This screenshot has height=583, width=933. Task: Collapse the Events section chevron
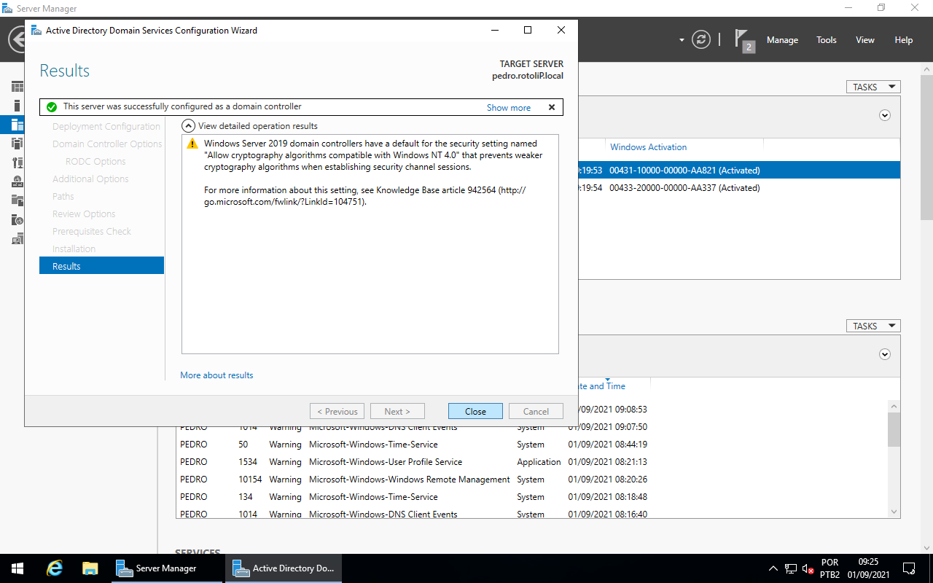(x=885, y=354)
